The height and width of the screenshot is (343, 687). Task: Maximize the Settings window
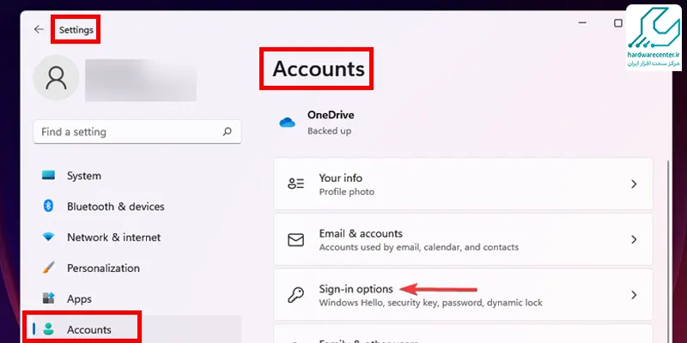click(x=618, y=23)
